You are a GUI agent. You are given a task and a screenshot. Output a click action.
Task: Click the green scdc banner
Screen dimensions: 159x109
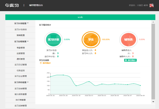pyautogui.click(x=80, y=17)
